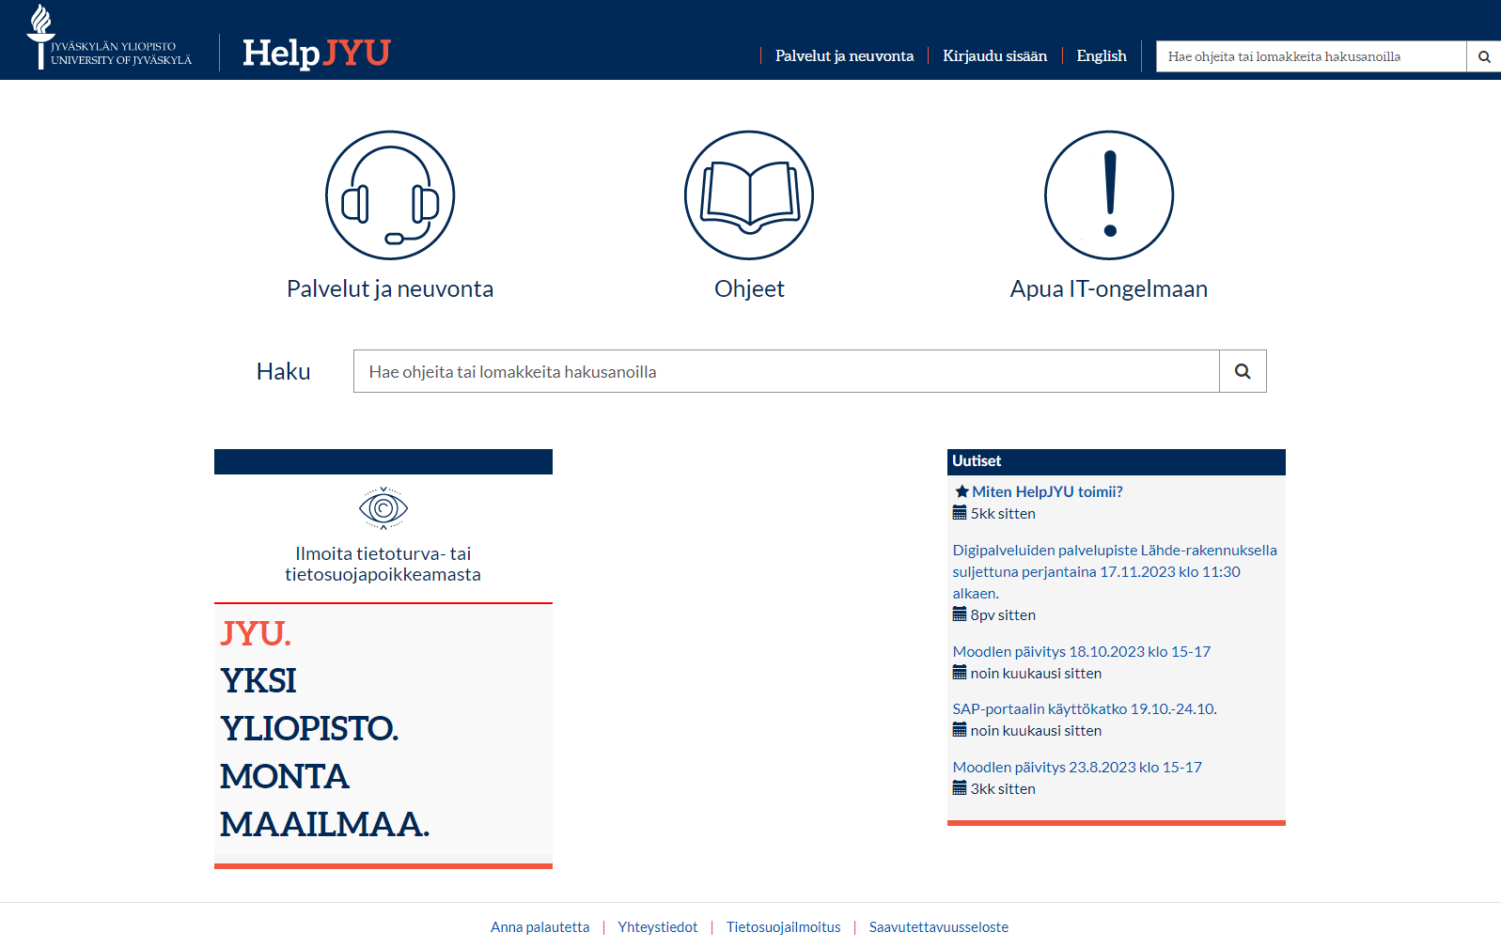Click the headset icon for Palvelut ja neuvonta
The image size is (1501, 948).
[x=390, y=195]
